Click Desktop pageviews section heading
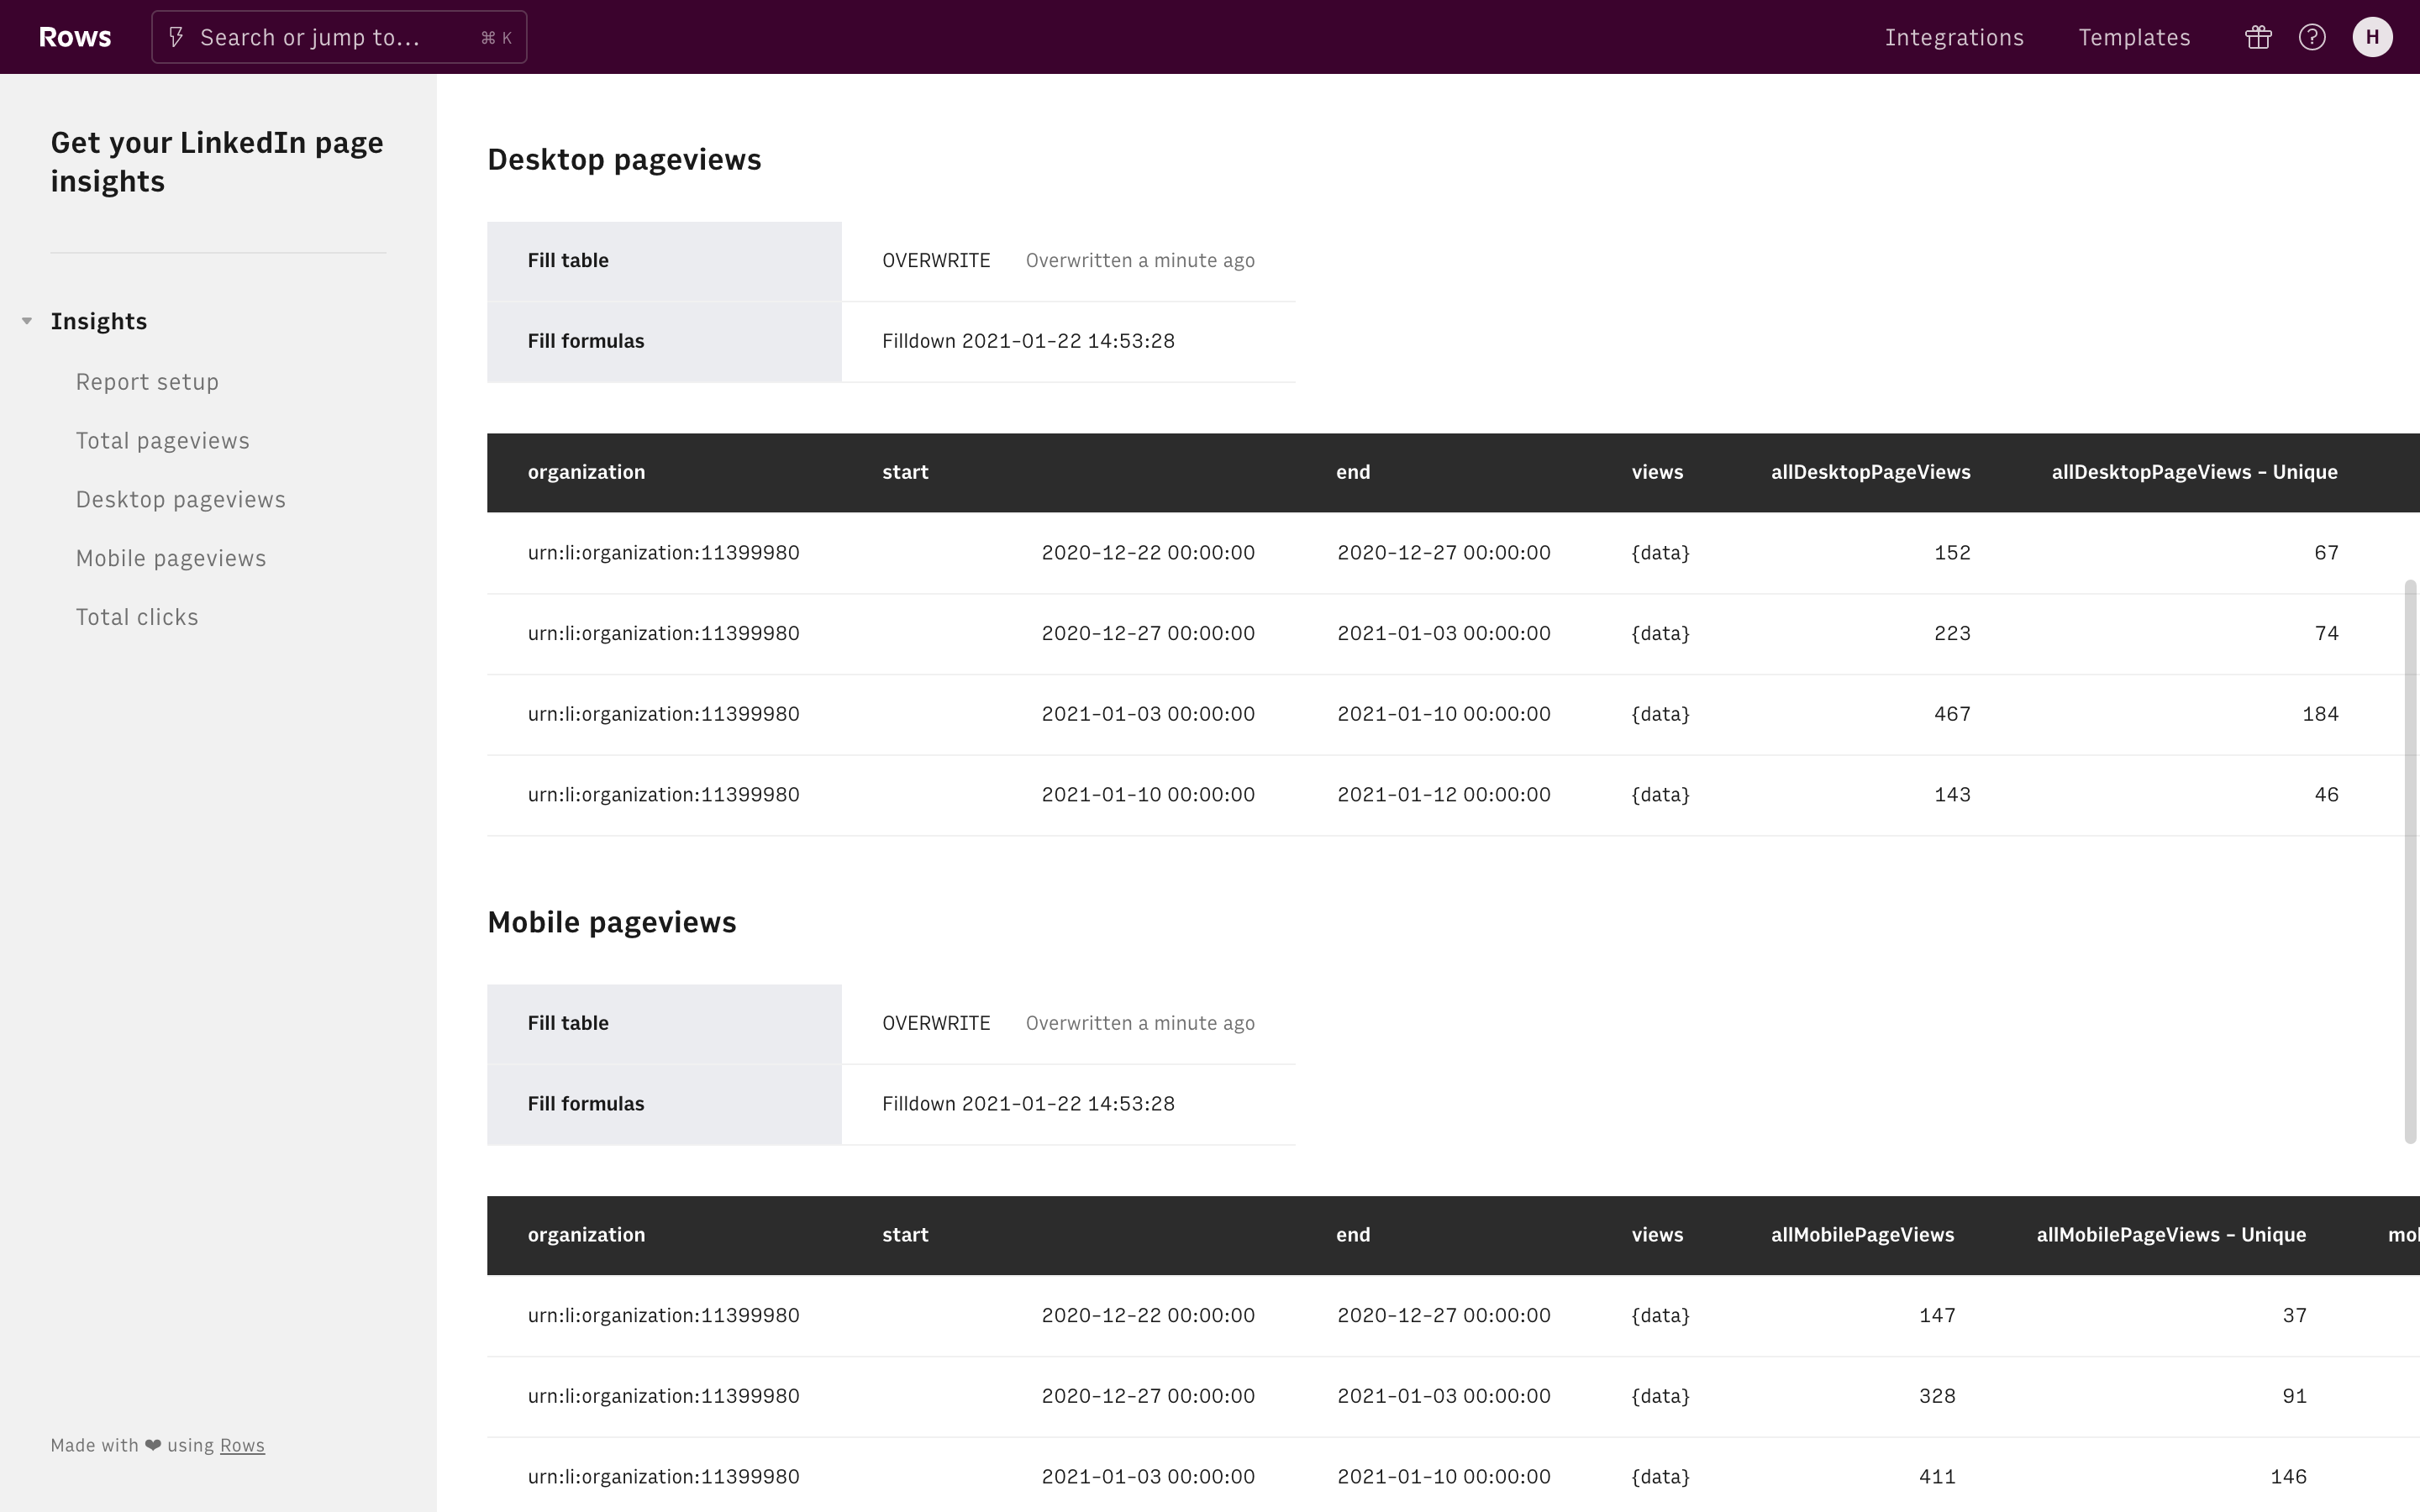 pos(624,160)
